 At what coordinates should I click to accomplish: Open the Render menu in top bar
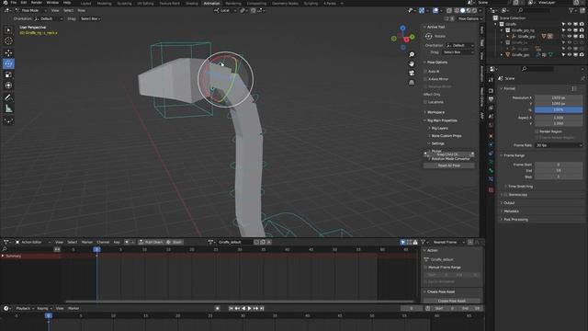click(37, 3)
